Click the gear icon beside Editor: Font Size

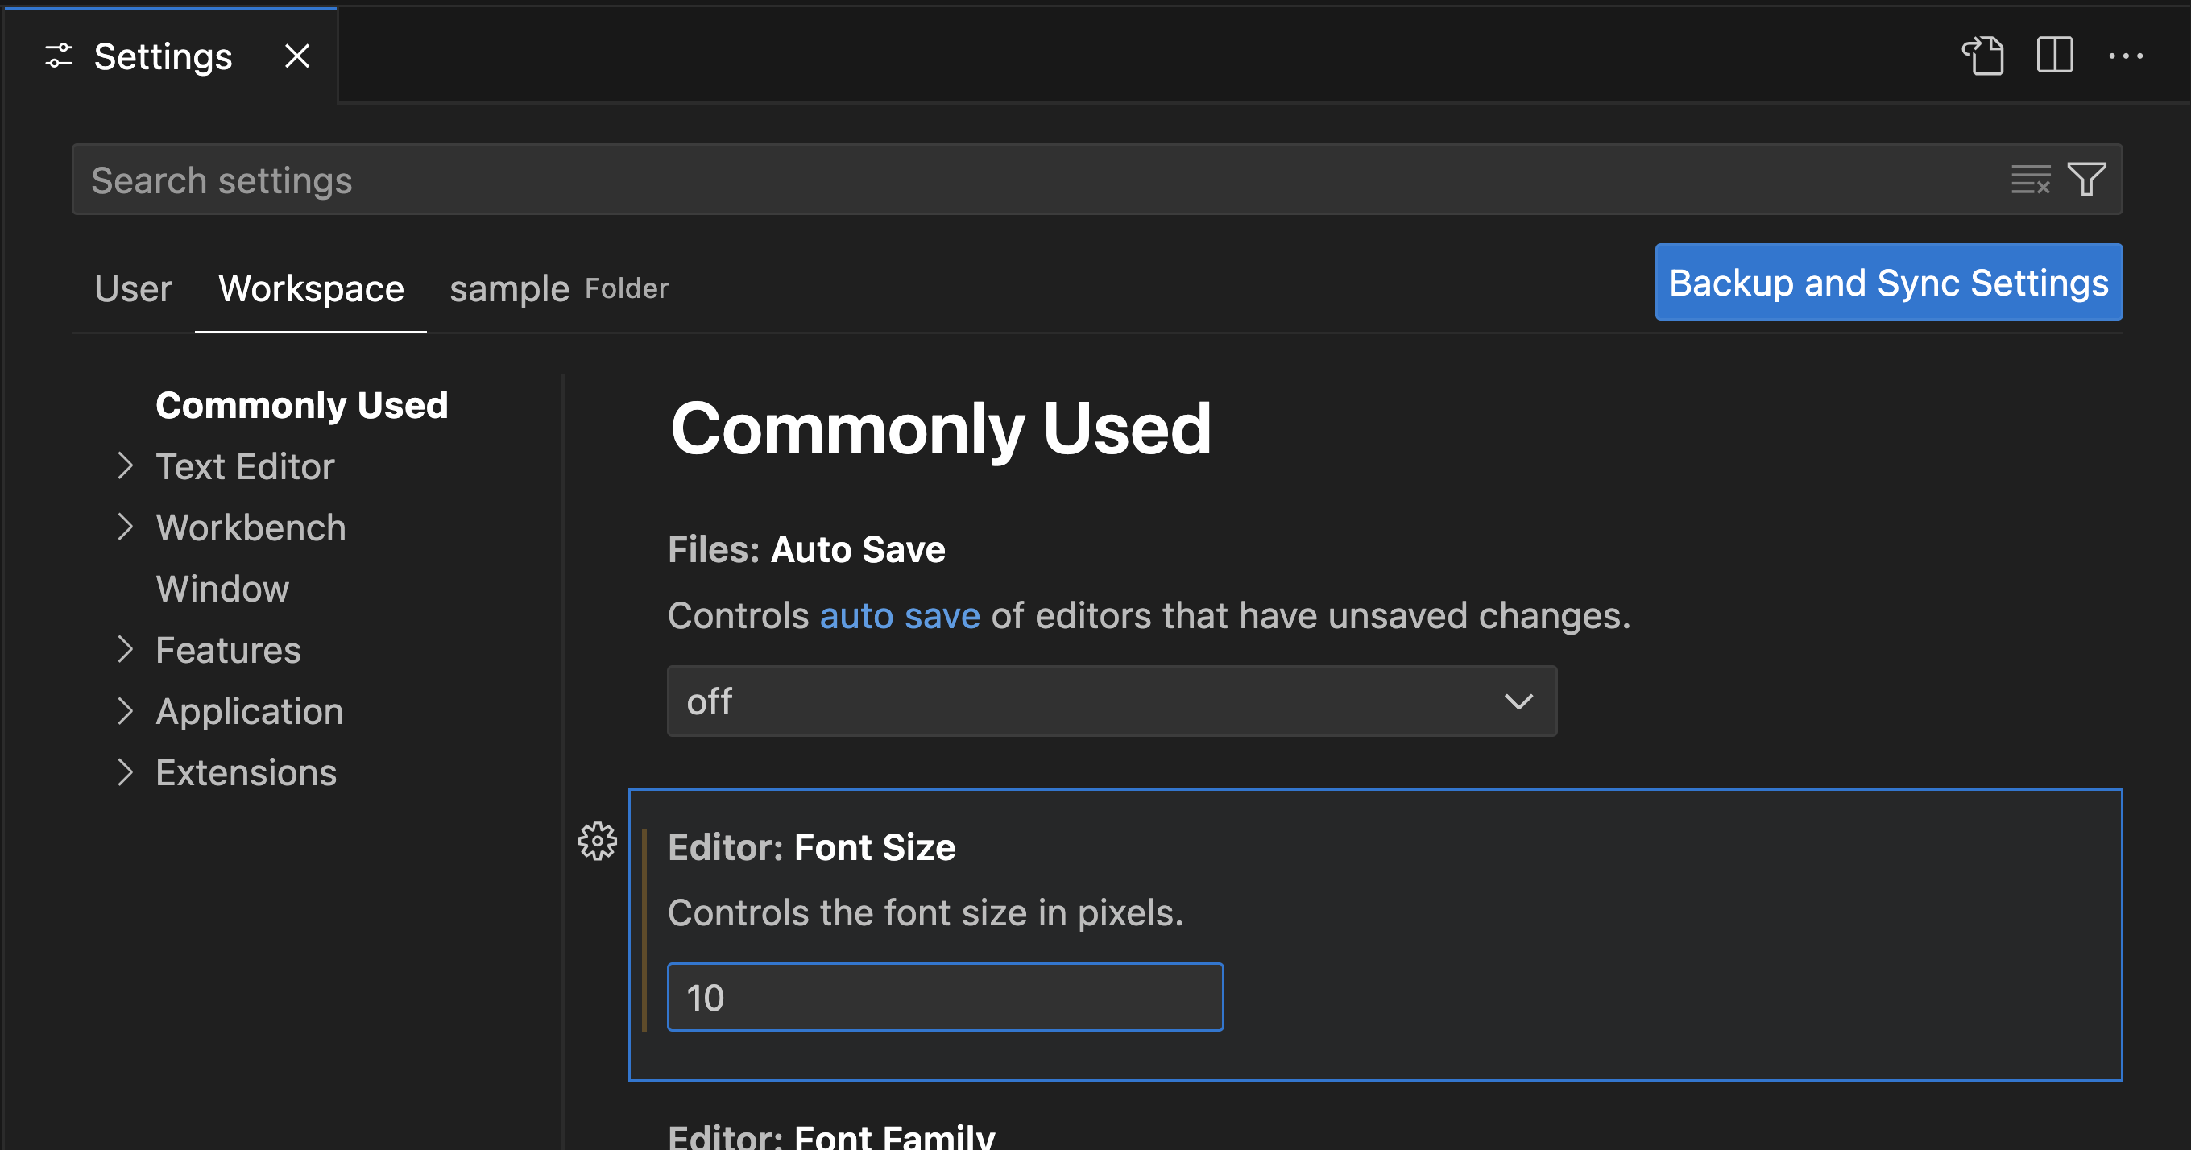[597, 841]
